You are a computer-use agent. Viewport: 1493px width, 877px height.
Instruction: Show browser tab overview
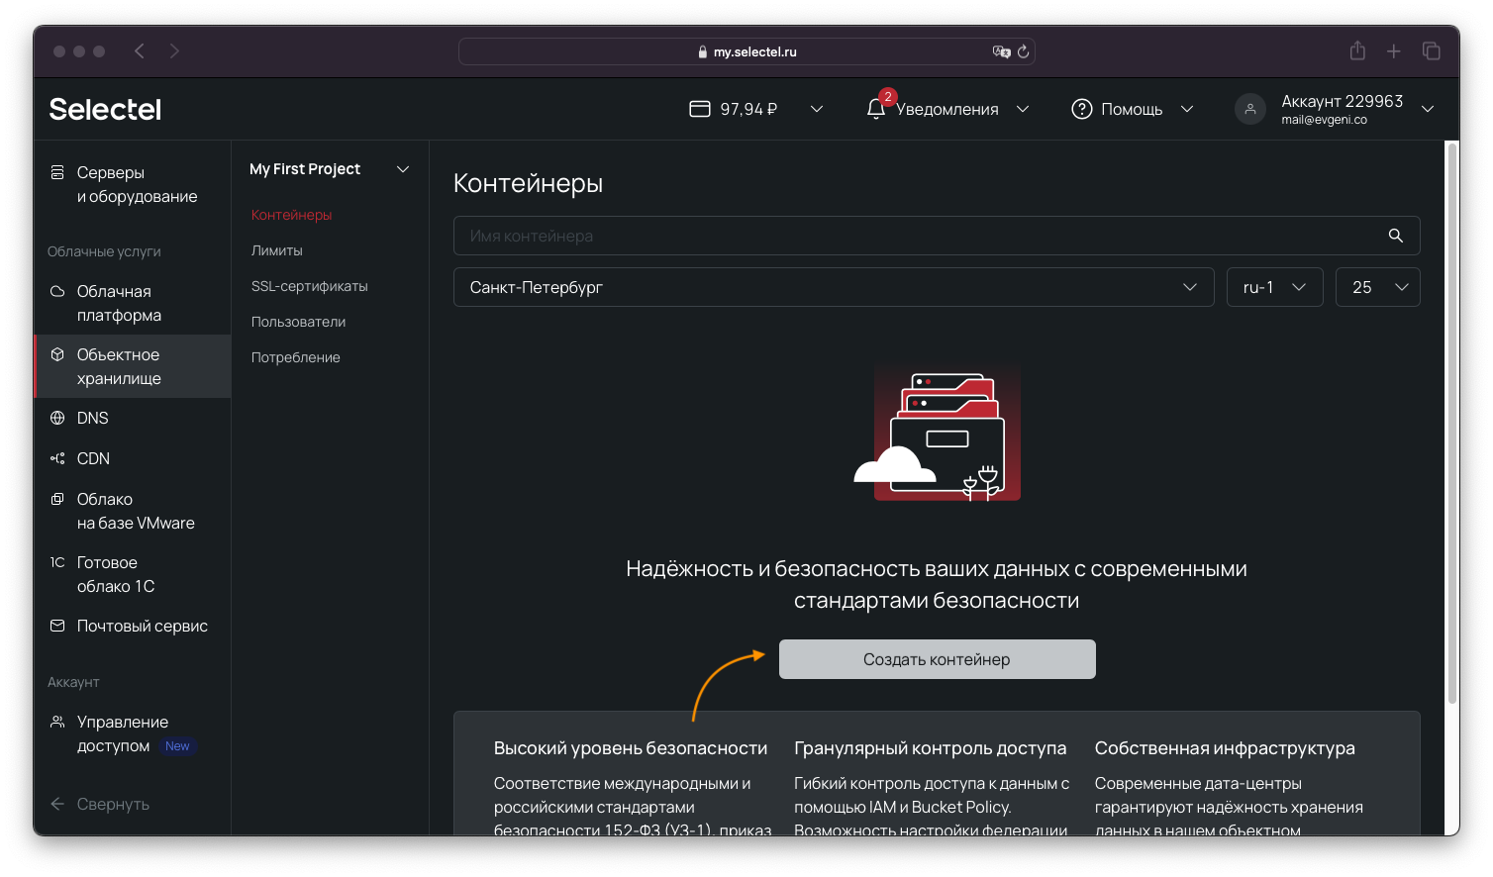(x=1432, y=50)
